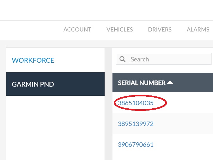
Task: Click the magnifying glass search icon
Action: click(x=123, y=59)
